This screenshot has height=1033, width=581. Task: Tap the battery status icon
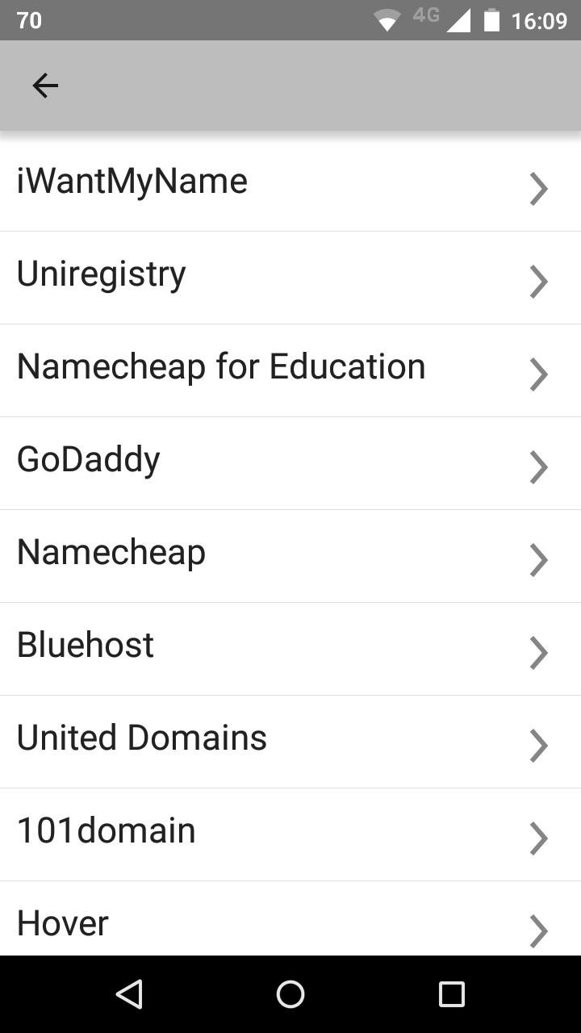pyautogui.click(x=491, y=21)
